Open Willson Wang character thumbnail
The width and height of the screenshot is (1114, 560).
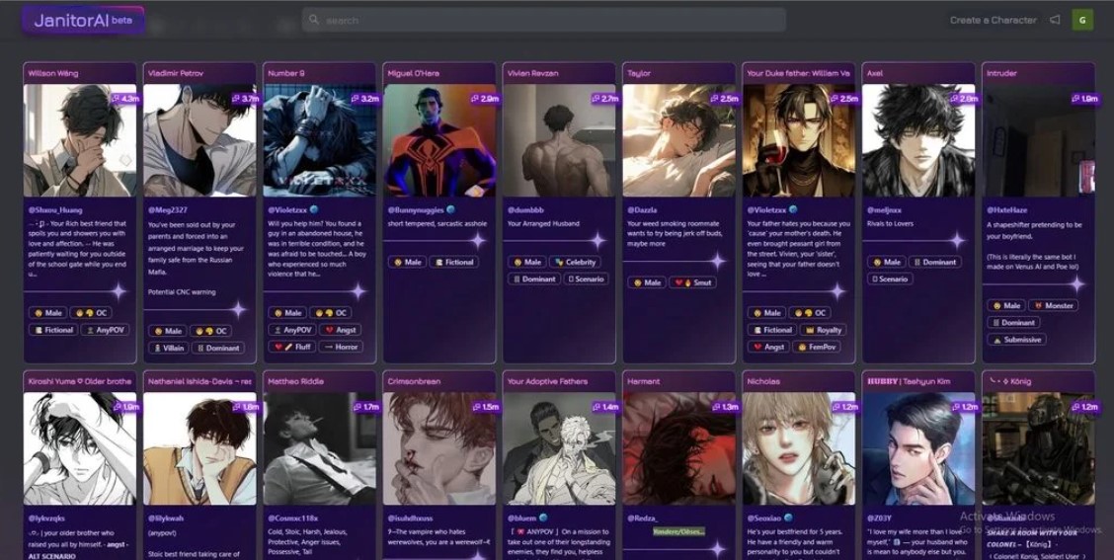[80, 140]
